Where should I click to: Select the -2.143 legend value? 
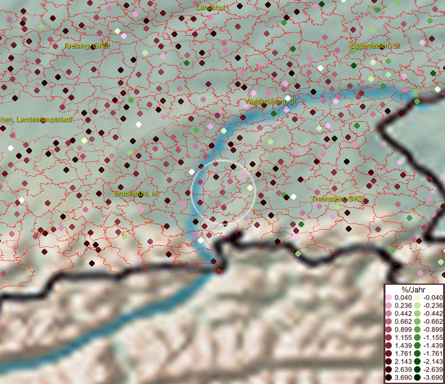433,362
